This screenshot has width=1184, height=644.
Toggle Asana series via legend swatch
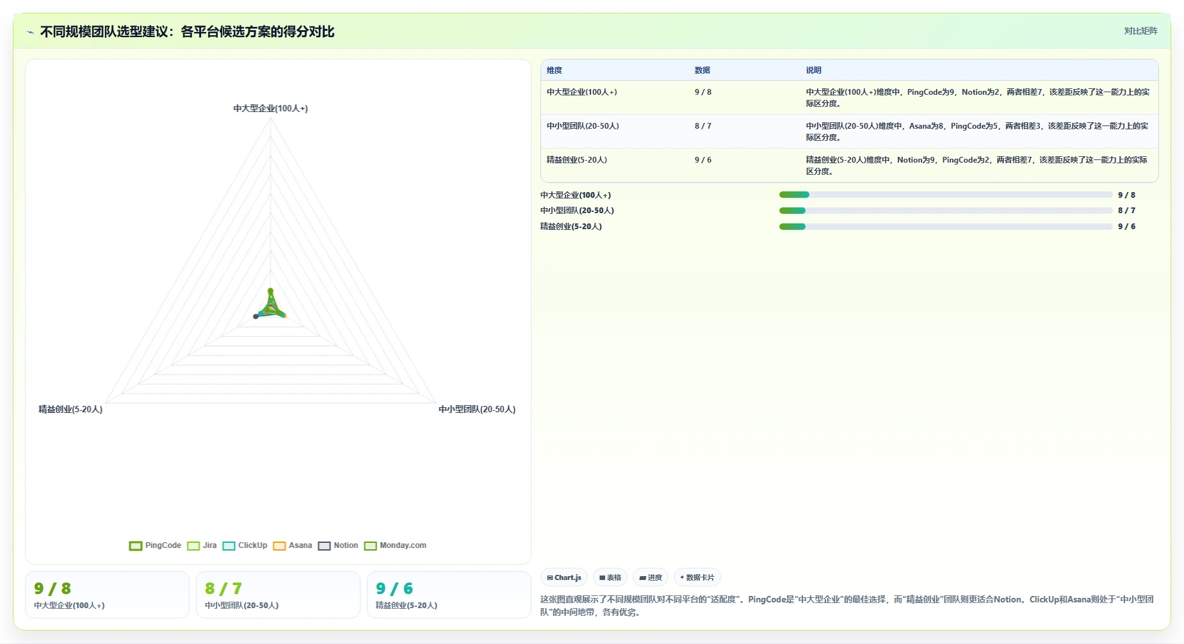[279, 546]
